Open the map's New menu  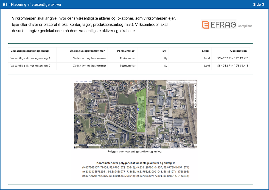[x=85, y=81]
